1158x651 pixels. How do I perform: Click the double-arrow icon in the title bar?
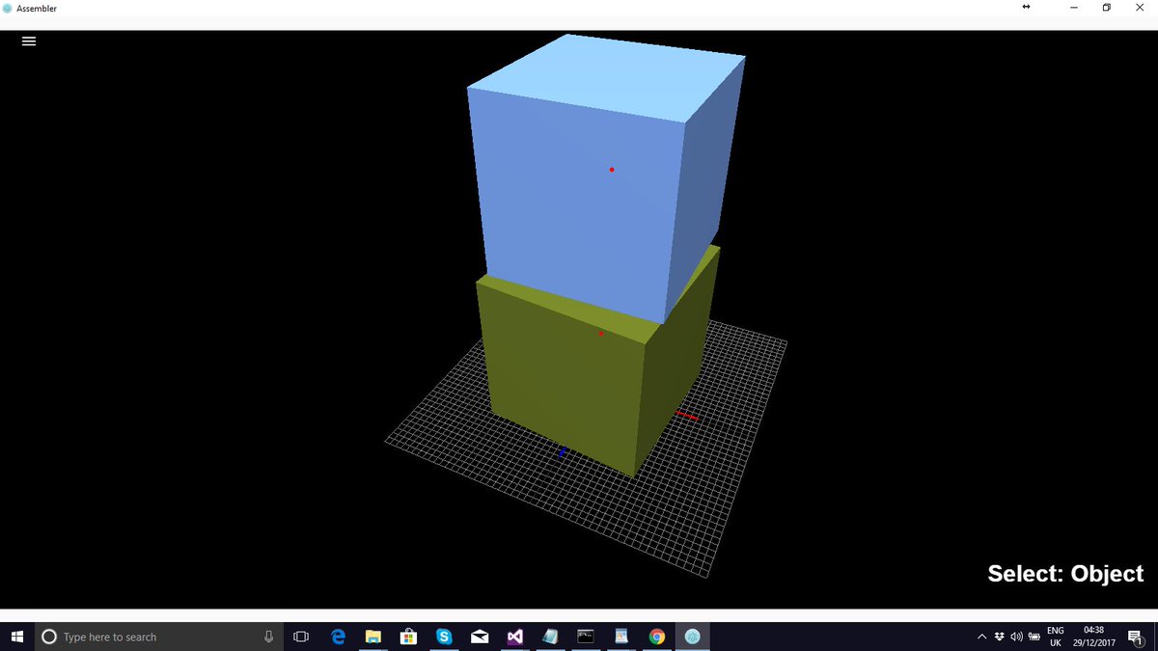(1026, 7)
